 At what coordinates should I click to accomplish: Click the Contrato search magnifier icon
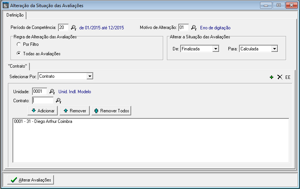coord(58,100)
